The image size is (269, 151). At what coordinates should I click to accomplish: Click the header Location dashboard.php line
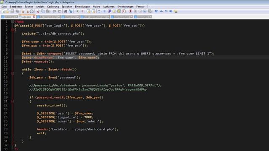(x=77, y=129)
